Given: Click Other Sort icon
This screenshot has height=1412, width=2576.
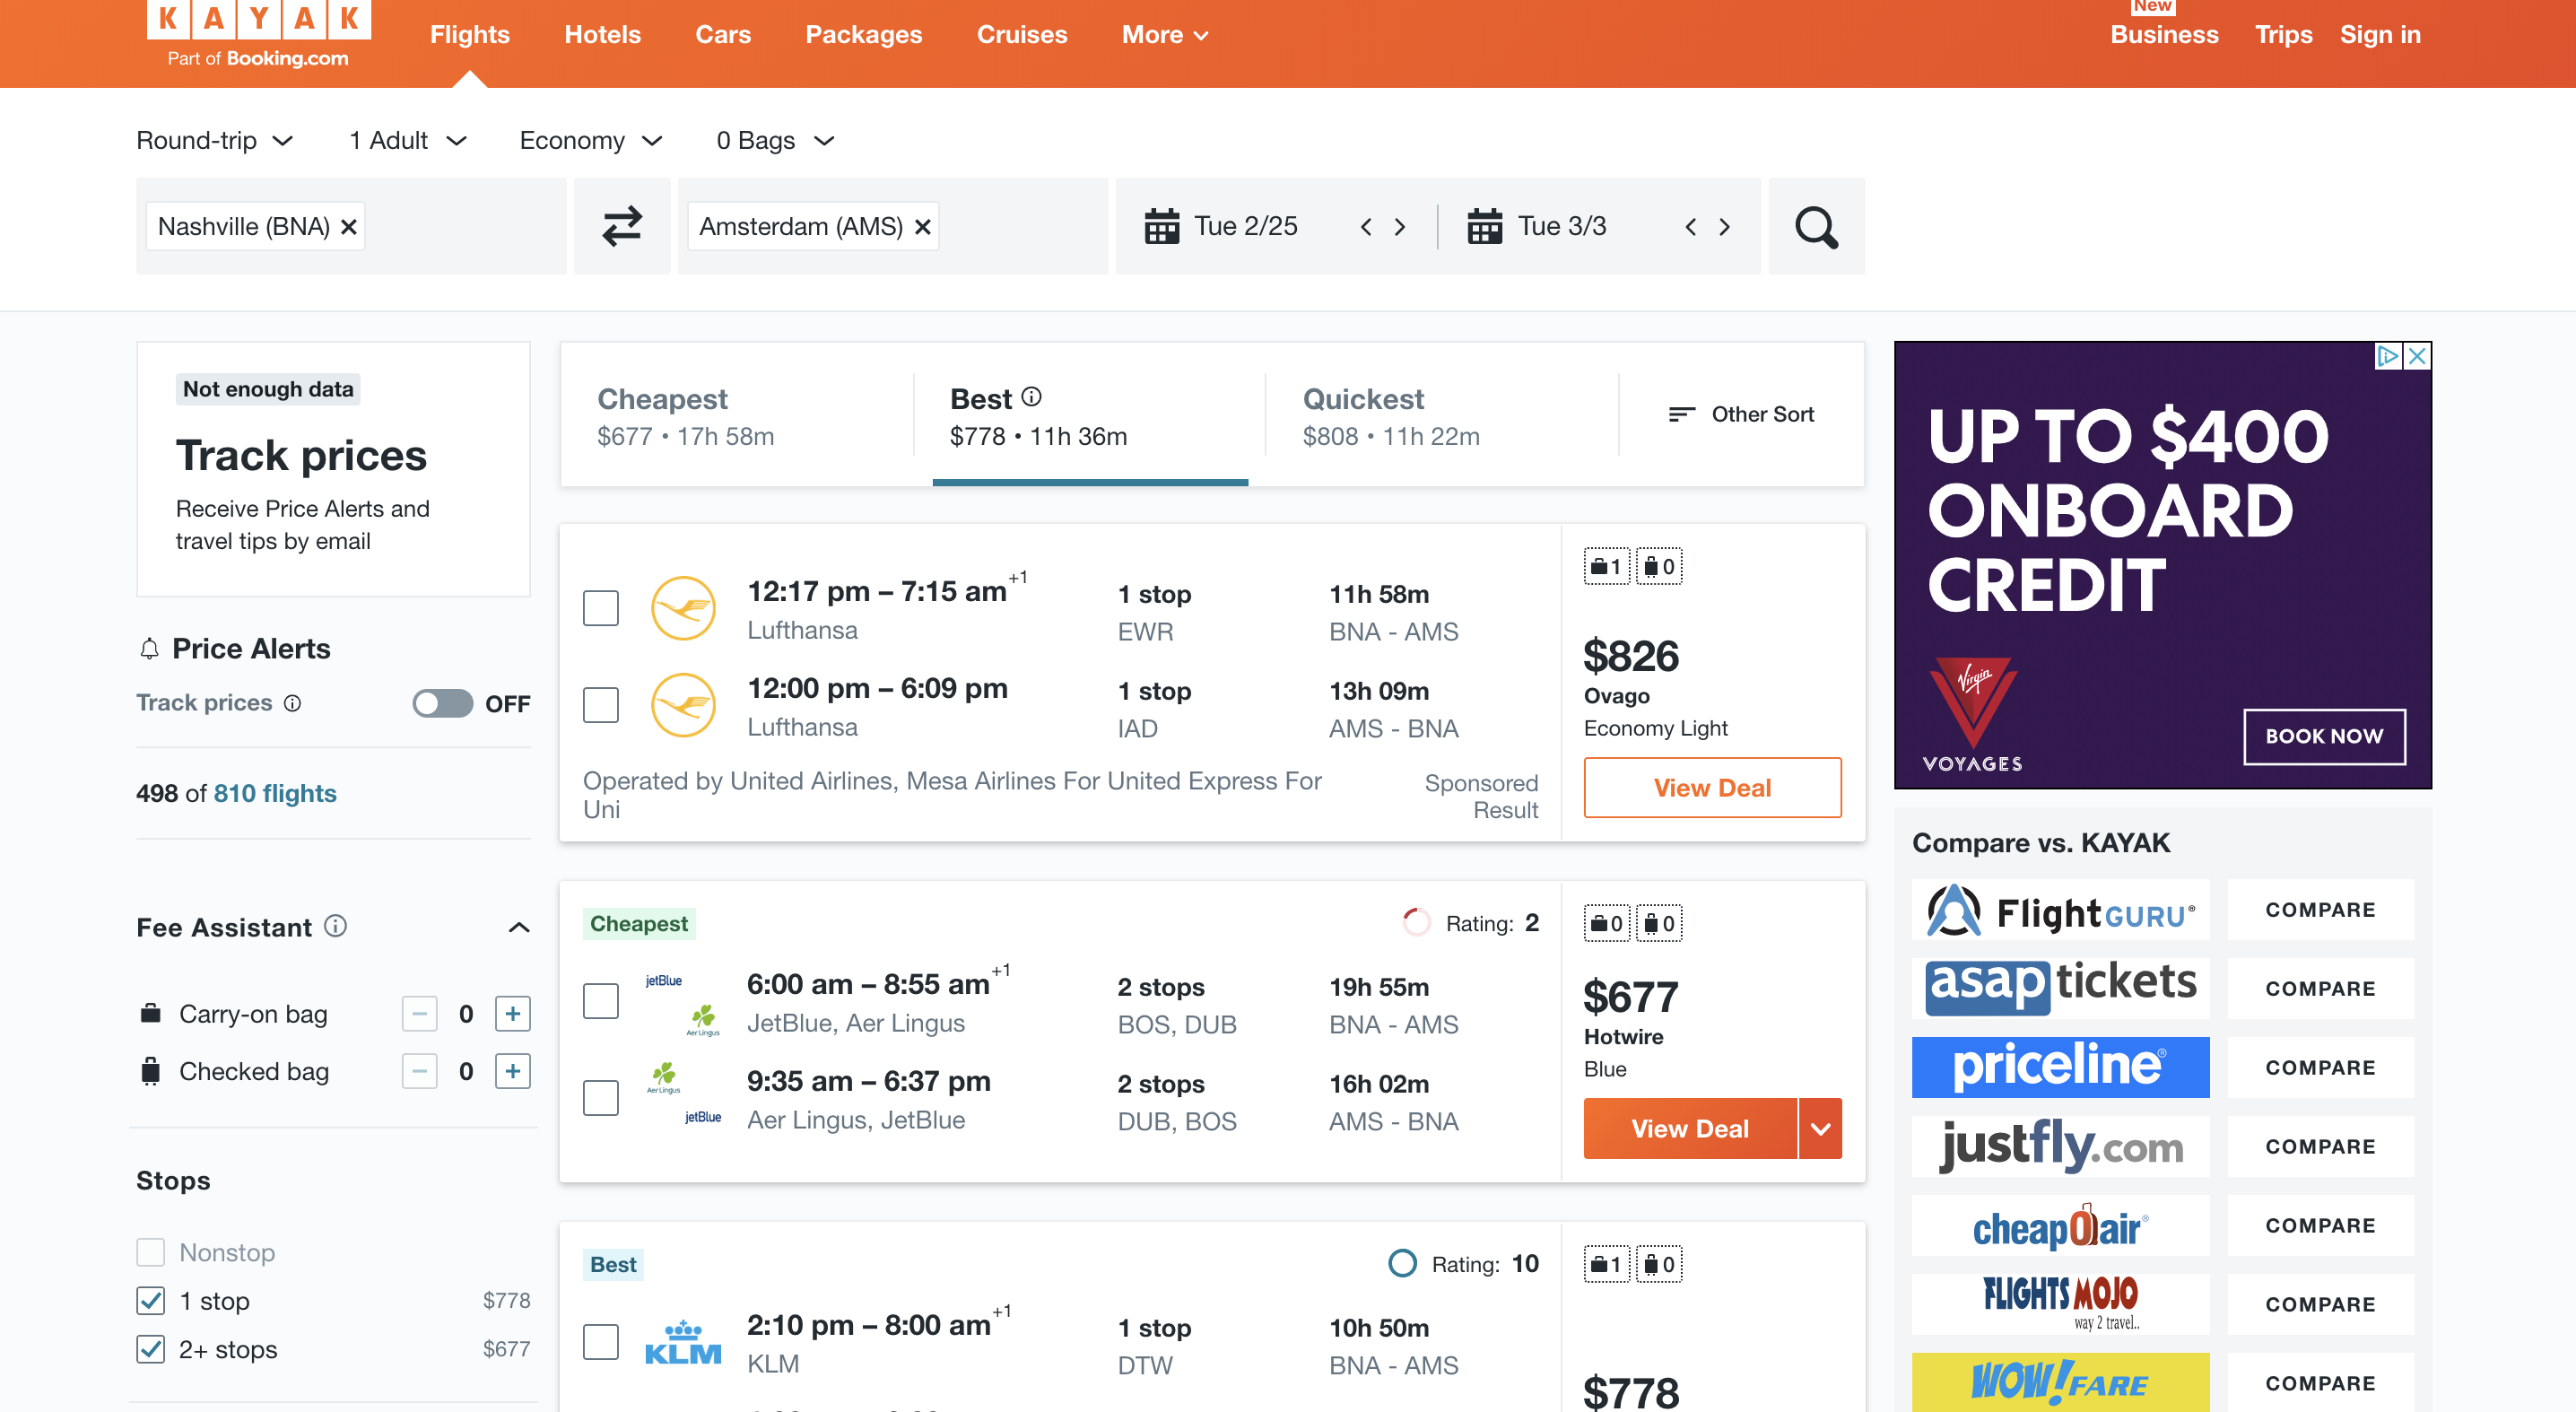Looking at the screenshot, I should click(x=1681, y=414).
